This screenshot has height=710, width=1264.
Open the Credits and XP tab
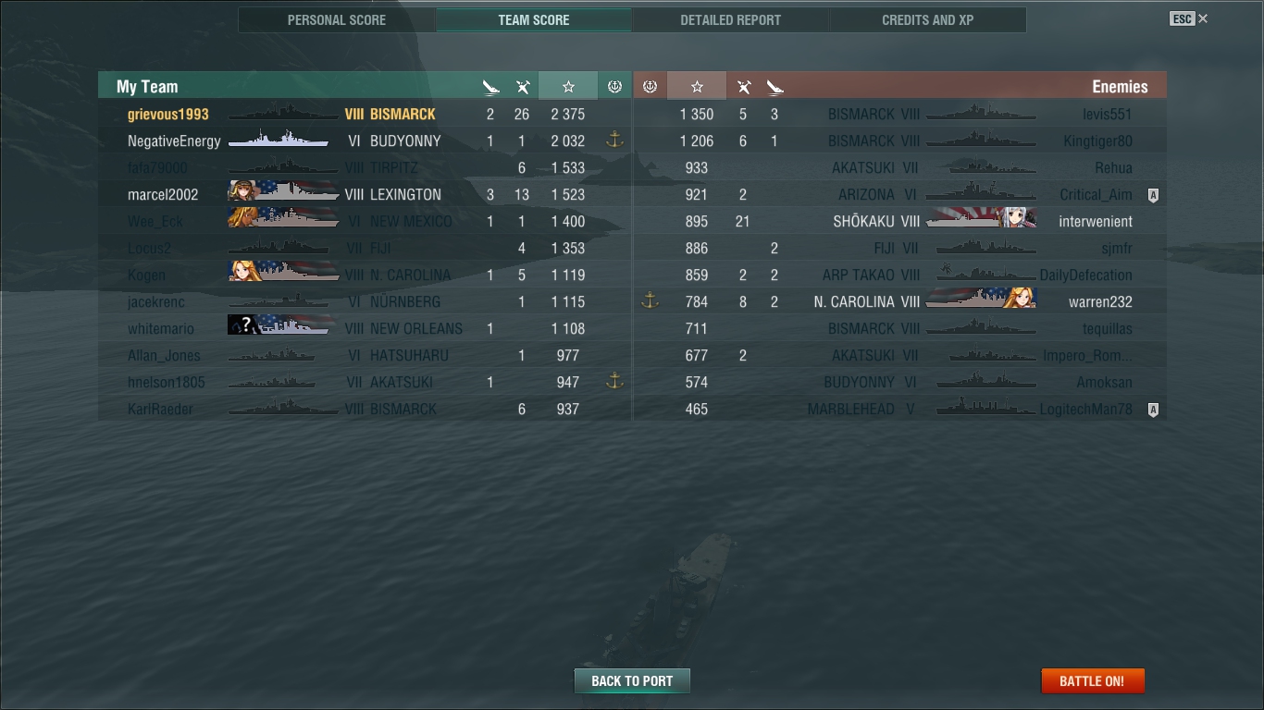pyautogui.click(x=927, y=19)
